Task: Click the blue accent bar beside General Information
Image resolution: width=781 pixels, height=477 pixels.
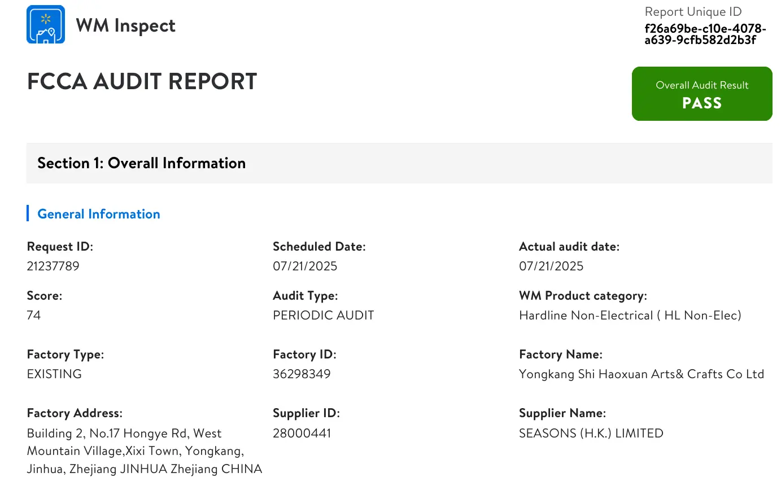Action: [28, 213]
